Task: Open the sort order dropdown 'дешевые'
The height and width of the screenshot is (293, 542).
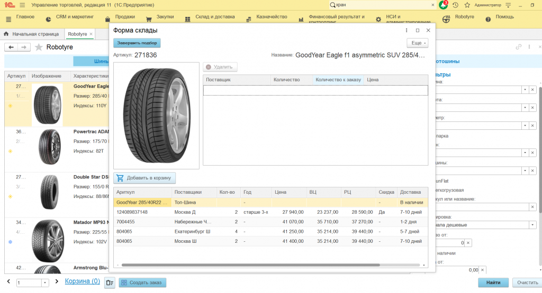Action: point(532,225)
